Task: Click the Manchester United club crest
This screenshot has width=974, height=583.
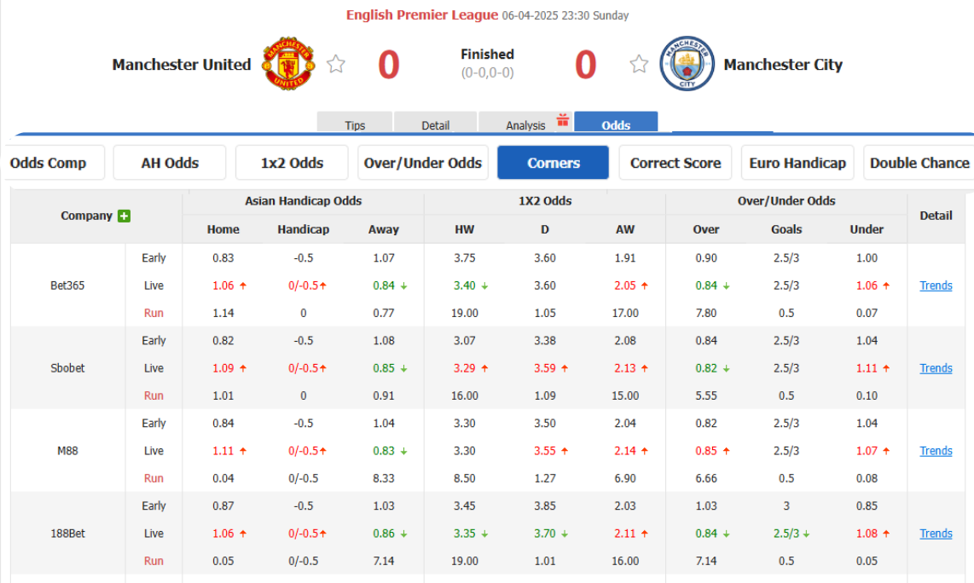Action: pyautogui.click(x=288, y=64)
